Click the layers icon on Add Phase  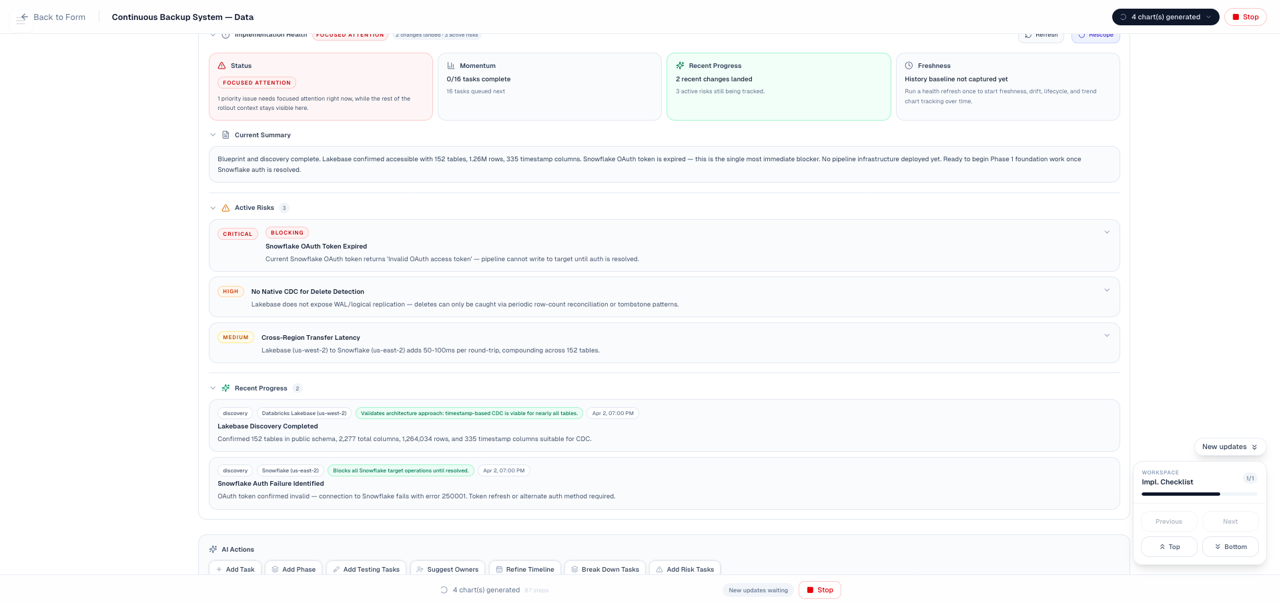(x=275, y=570)
